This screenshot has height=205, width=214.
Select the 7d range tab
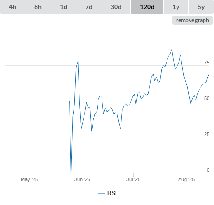point(89,7)
